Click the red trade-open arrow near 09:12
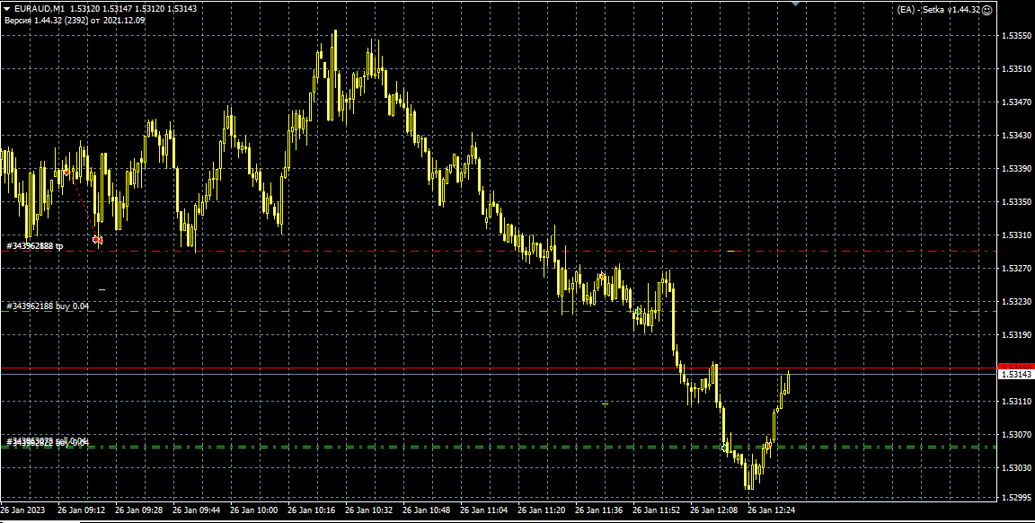The width and height of the screenshot is (1035, 523). pyautogui.click(x=66, y=173)
